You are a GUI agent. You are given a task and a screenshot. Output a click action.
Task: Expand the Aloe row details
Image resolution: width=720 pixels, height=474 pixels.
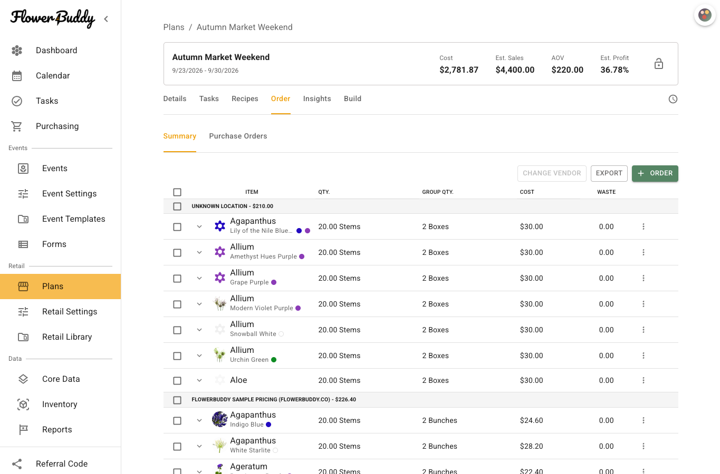(x=199, y=380)
